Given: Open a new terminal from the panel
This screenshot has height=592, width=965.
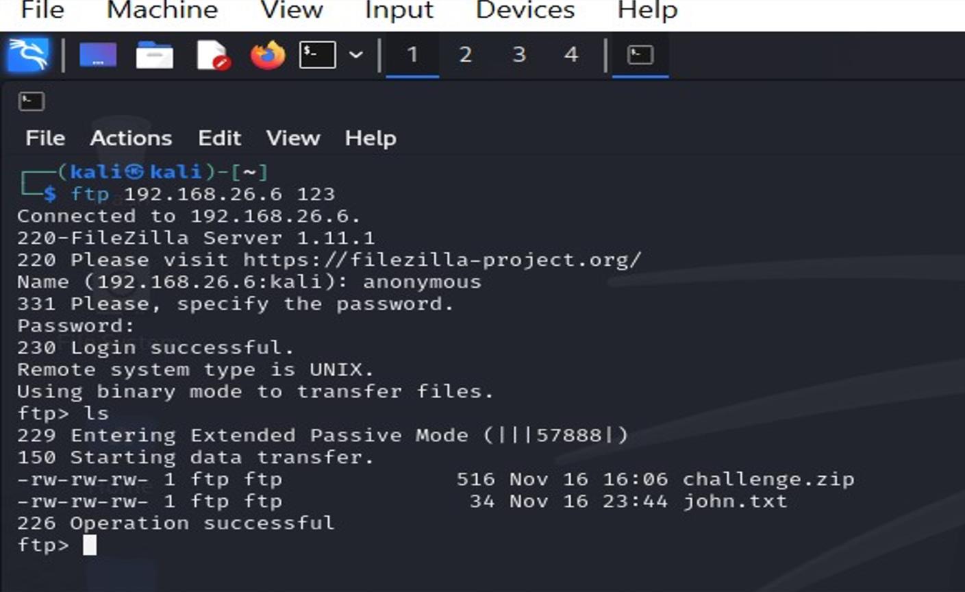Looking at the screenshot, I should 317,55.
